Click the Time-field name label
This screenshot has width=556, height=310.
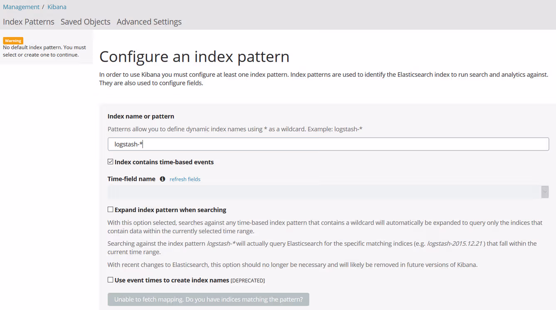tap(131, 179)
